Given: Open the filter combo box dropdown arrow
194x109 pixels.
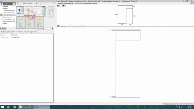Looking at the screenshot, I should pyautogui.click(x=52, y=28).
